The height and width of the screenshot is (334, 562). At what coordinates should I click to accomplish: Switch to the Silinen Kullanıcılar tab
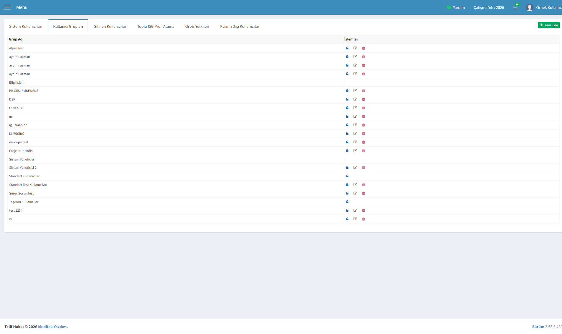click(110, 26)
